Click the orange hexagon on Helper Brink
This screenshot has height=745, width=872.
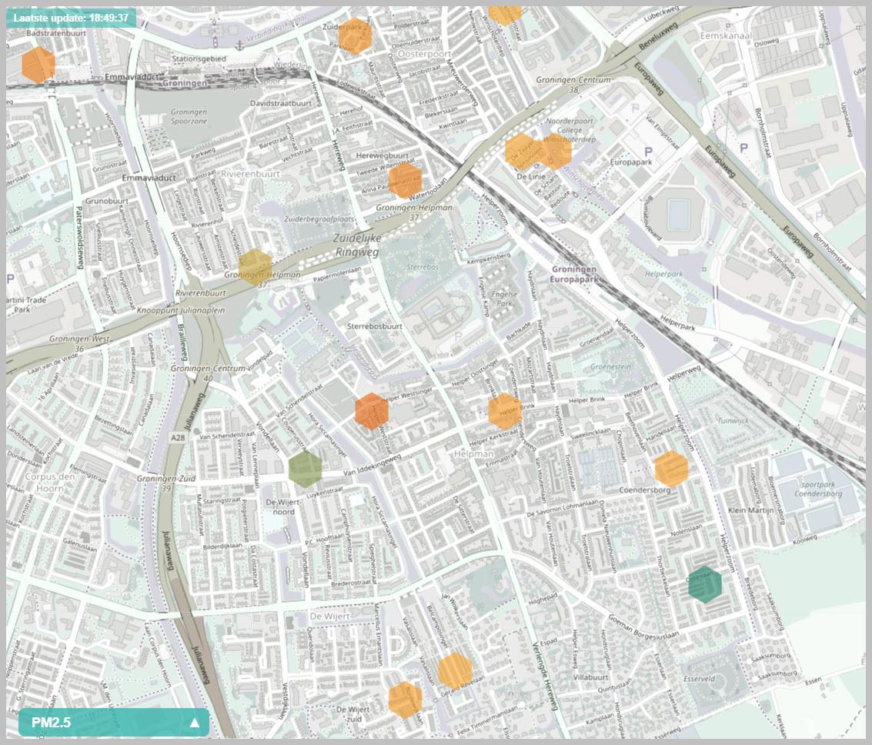tap(505, 411)
